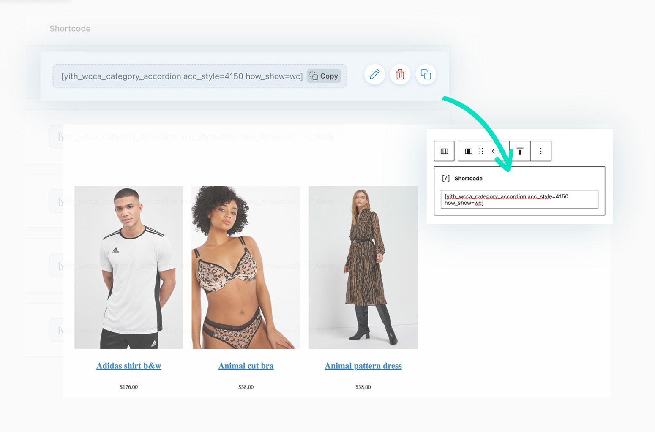655x432 pixels.
Task: Click the pencil edit icon
Action: [x=374, y=75]
